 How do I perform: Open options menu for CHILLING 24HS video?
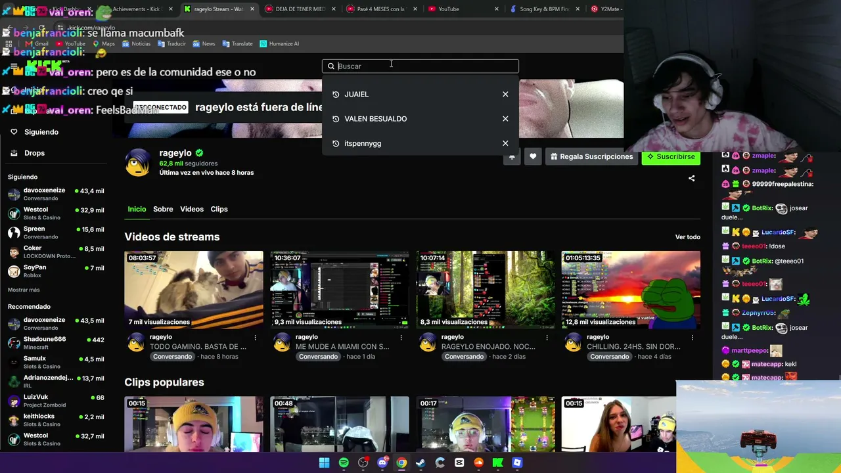click(692, 338)
